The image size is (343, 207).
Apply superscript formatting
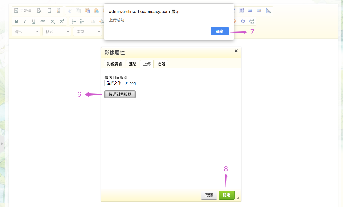point(62,21)
